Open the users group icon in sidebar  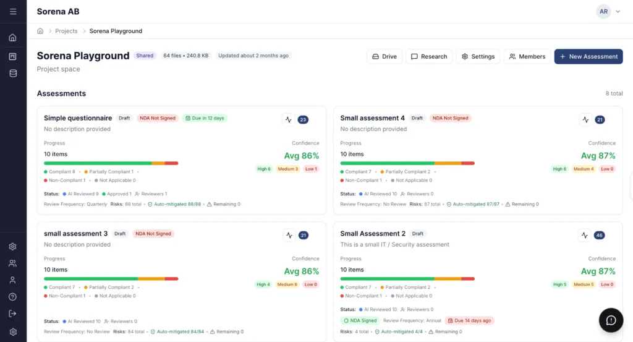[13, 263]
